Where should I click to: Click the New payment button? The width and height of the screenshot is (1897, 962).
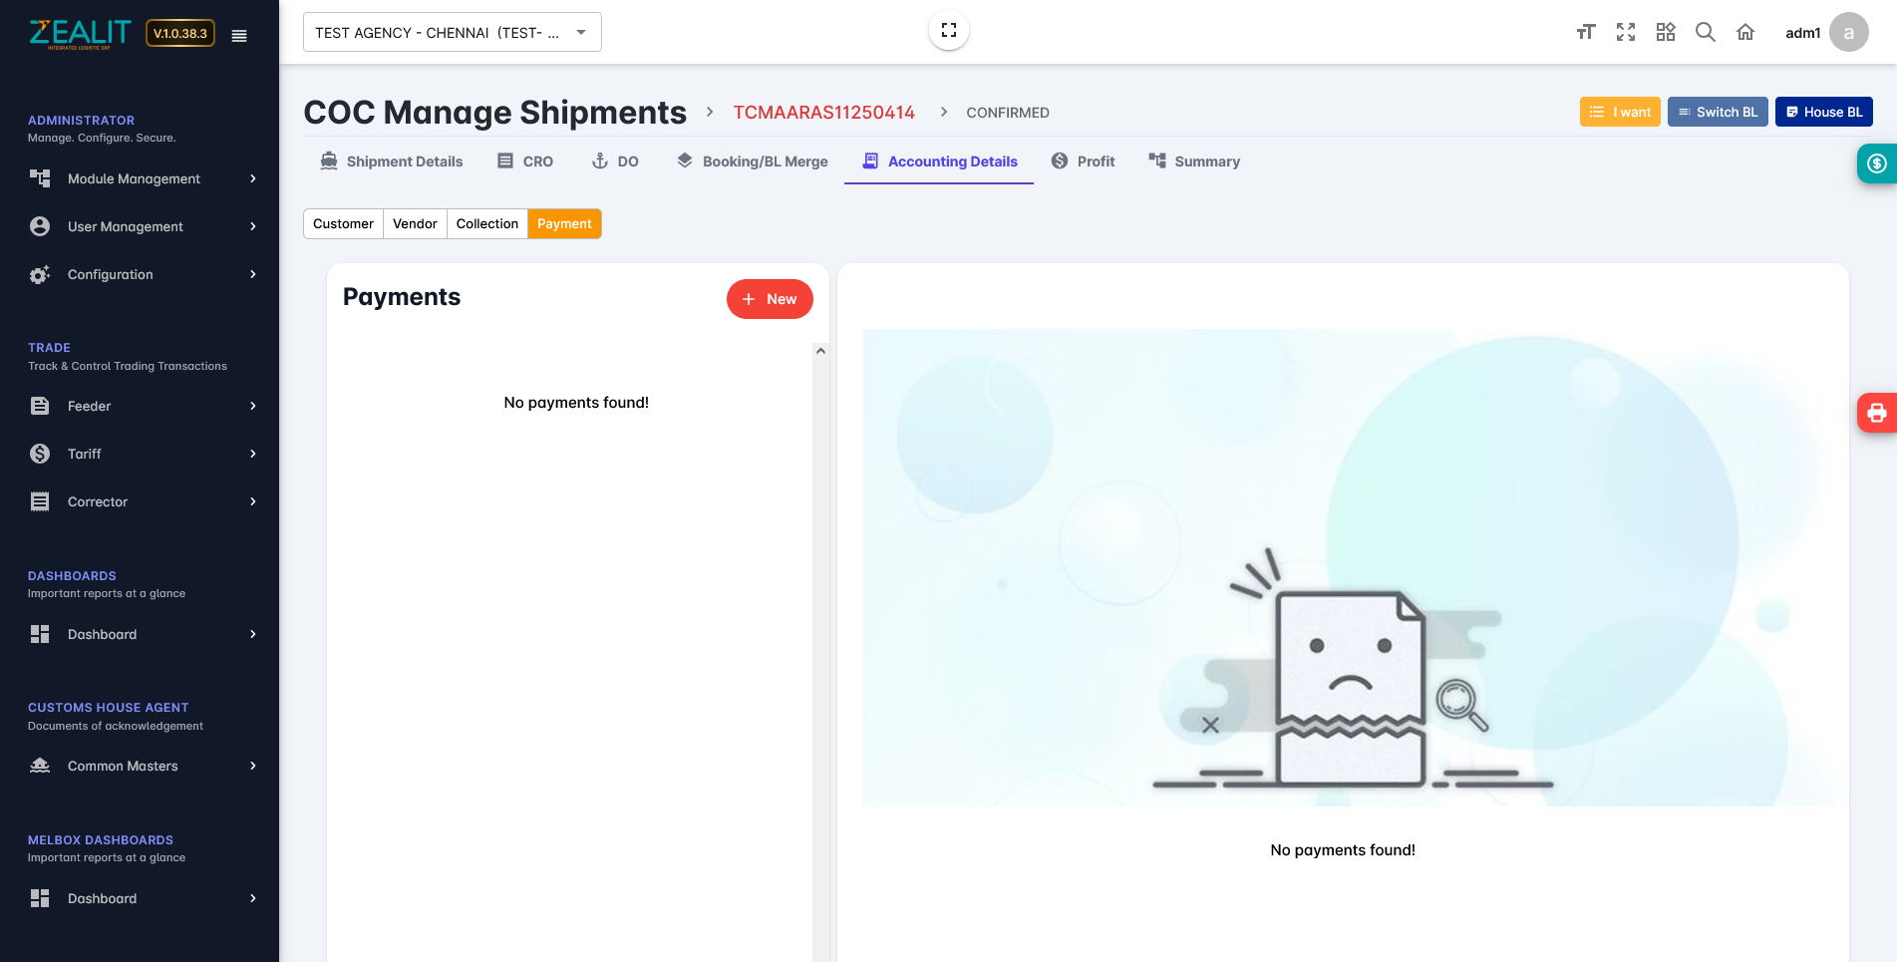click(x=769, y=299)
